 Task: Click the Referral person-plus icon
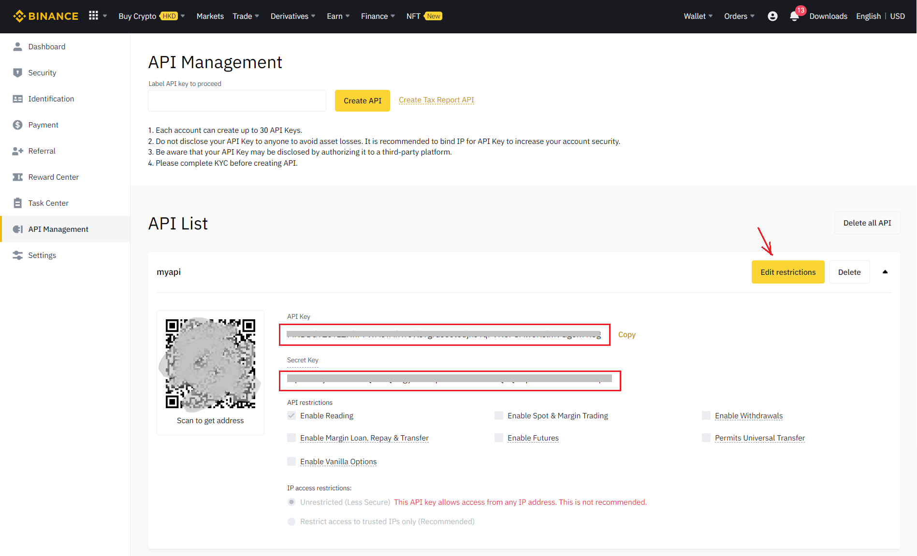[18, 151]
